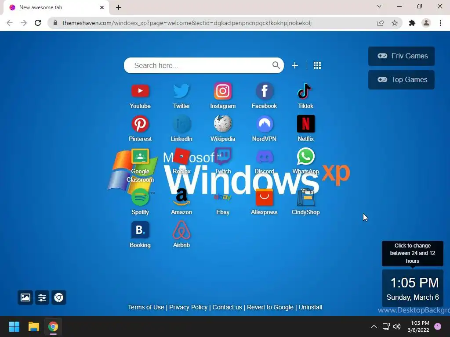Open the Aliexpress shortcut icon

pos(264,197)
